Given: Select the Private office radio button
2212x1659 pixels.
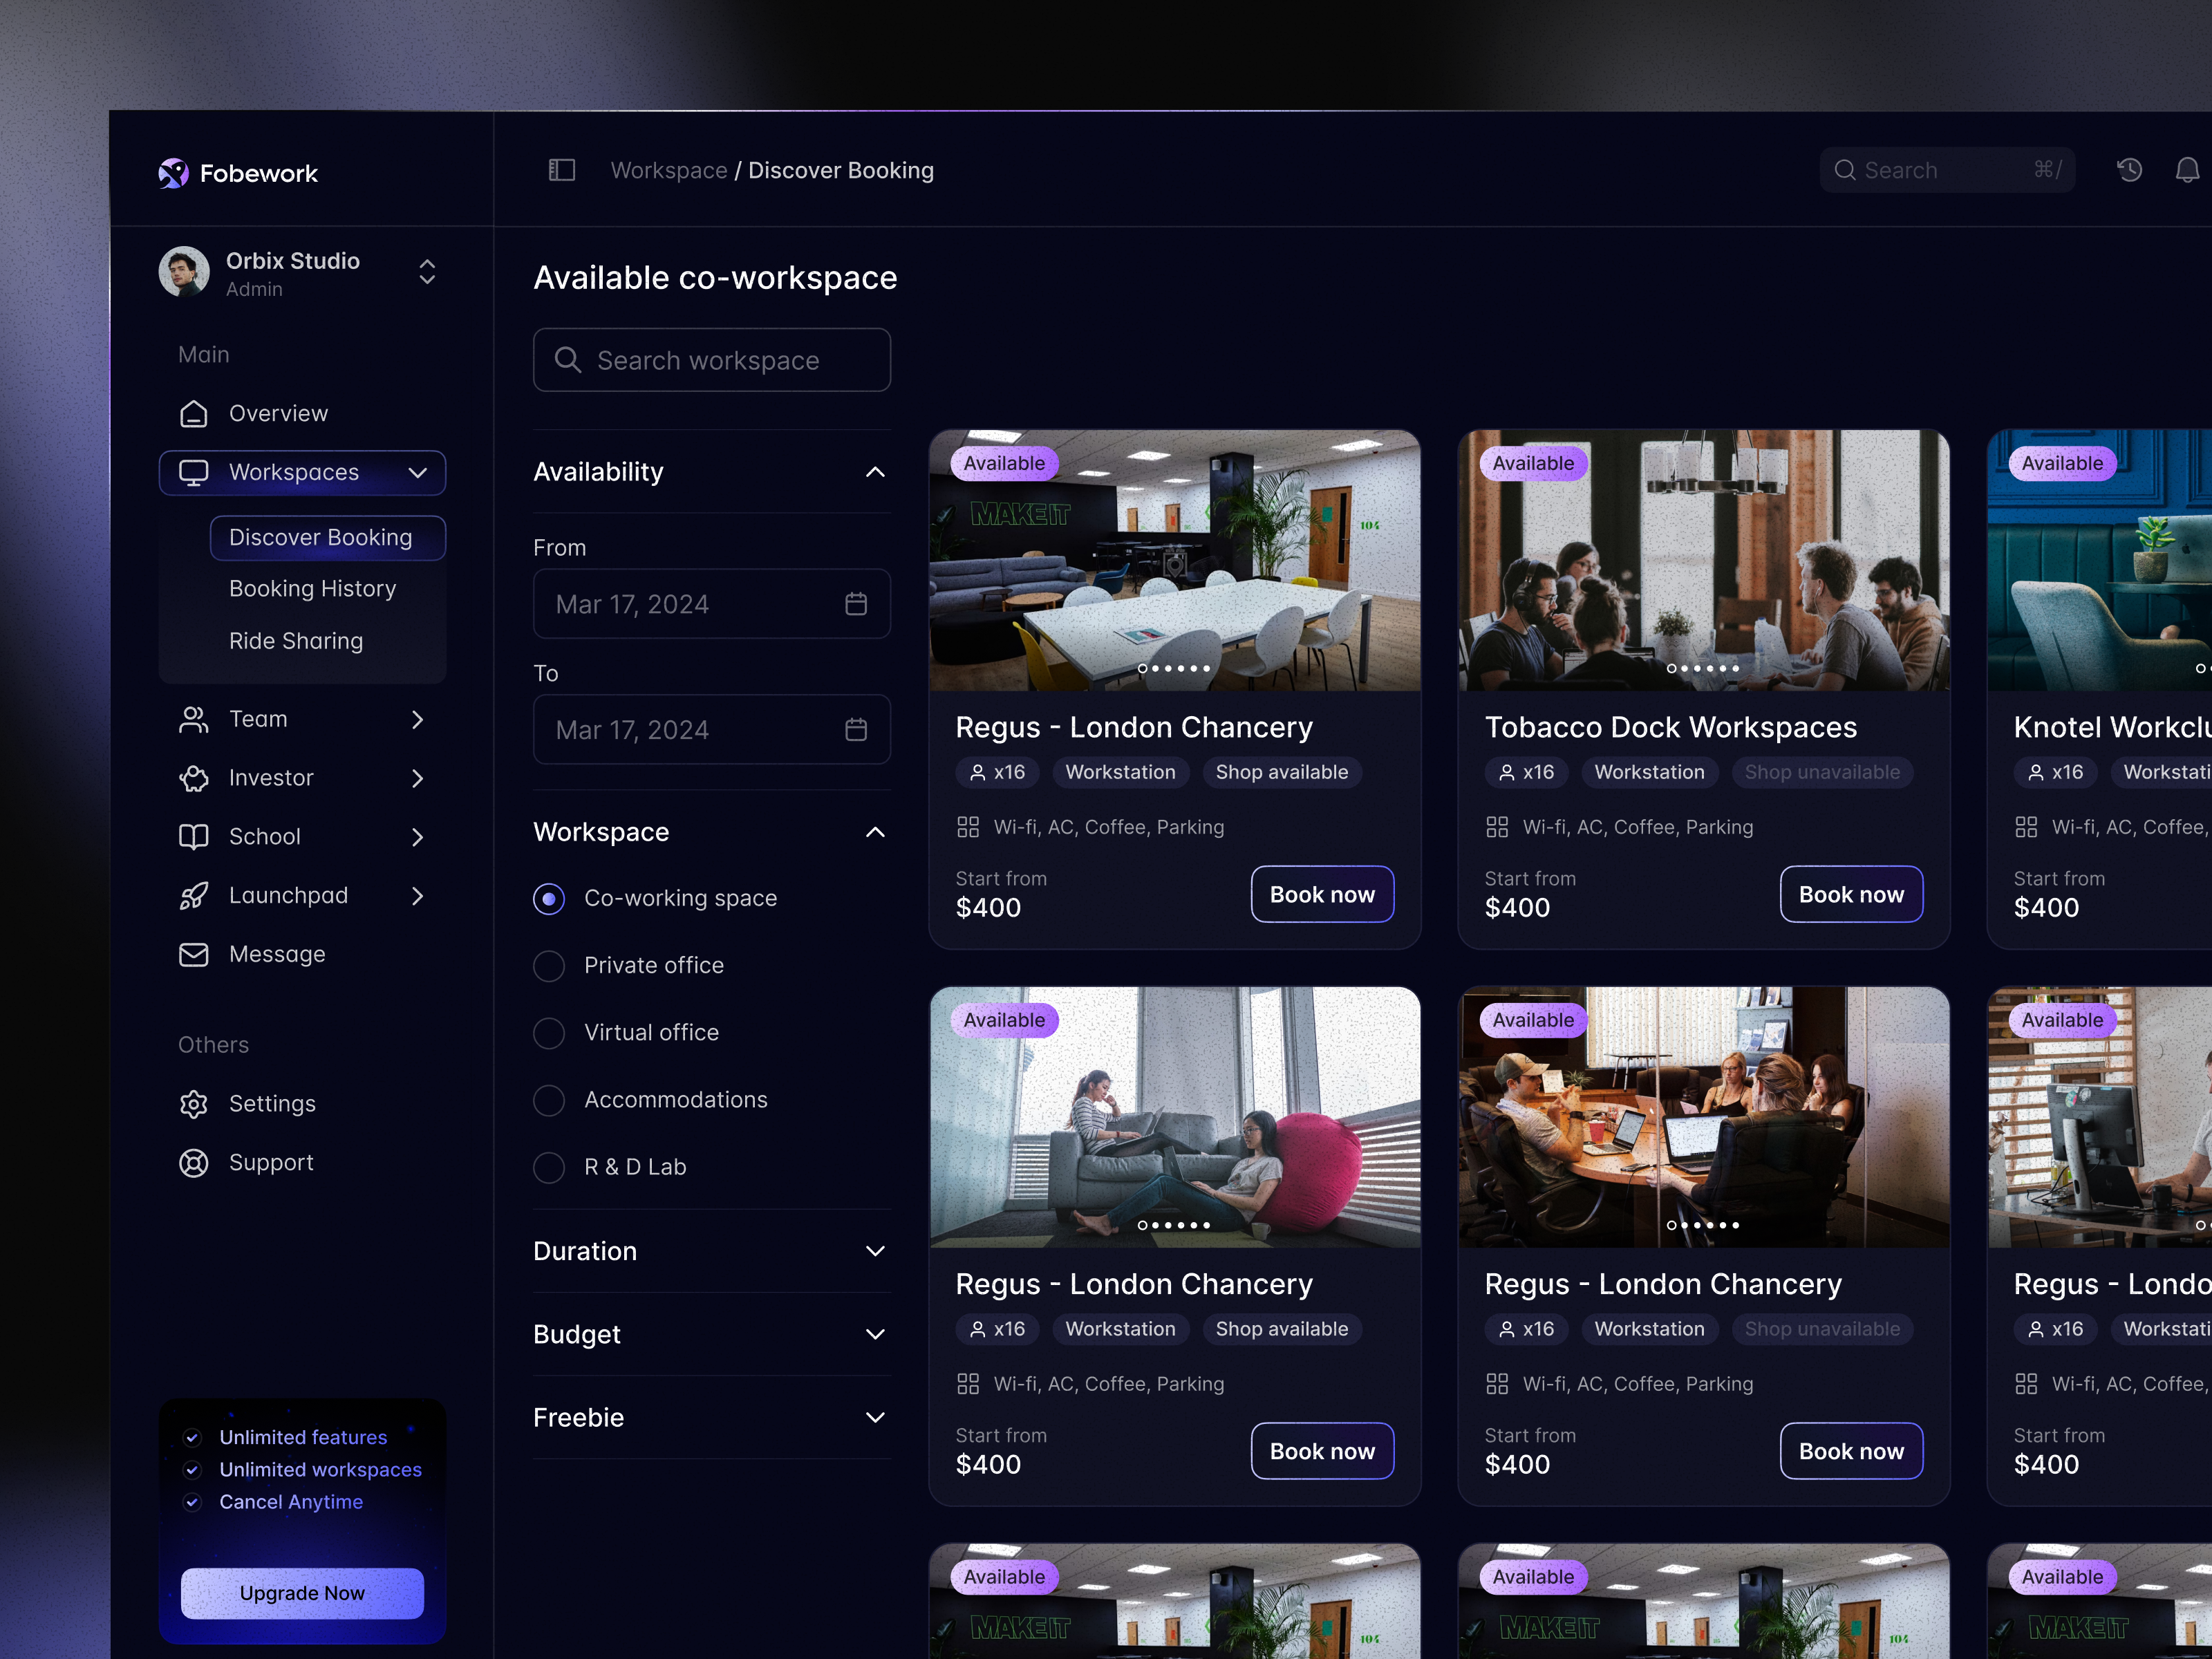Looking at the screenshot, I should click(x=549, y=965).
